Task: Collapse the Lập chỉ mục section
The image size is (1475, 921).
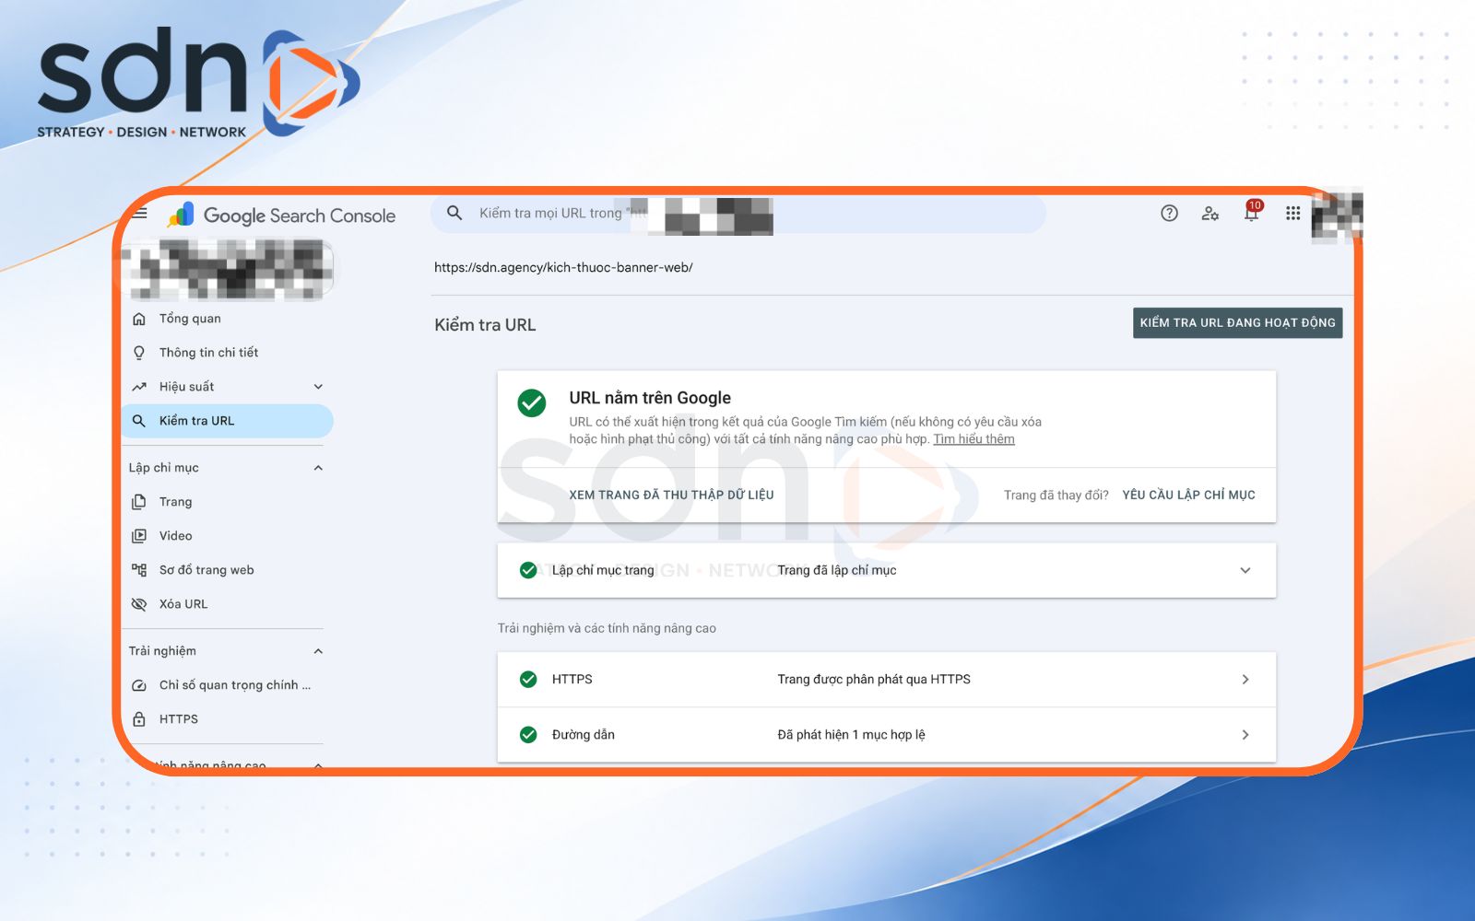Action: [318, 468]
